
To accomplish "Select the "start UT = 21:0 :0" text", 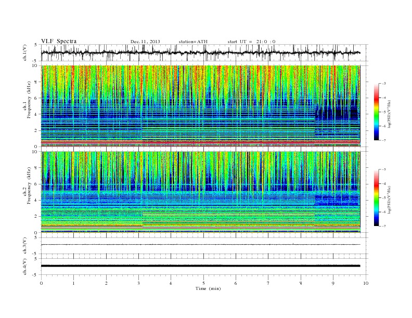I will [251, 42].
